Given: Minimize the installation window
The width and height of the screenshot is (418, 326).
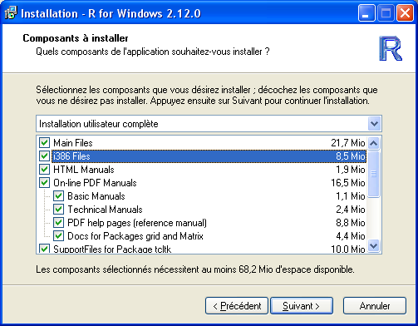Looking at the screenshot, I should point(366,13).
